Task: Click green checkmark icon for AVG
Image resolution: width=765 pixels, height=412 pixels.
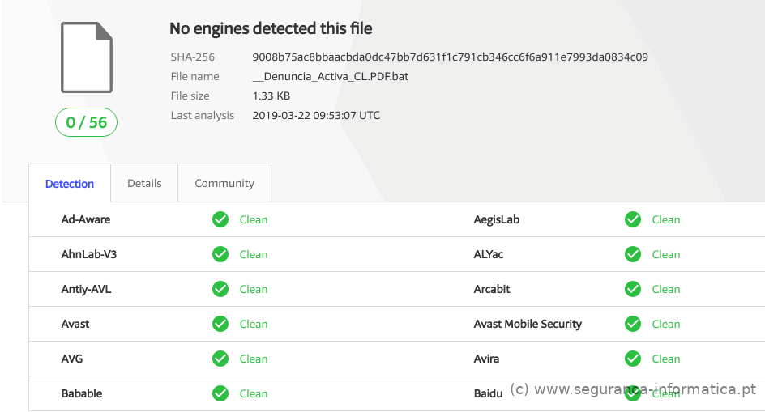Action: click(220, 359)
